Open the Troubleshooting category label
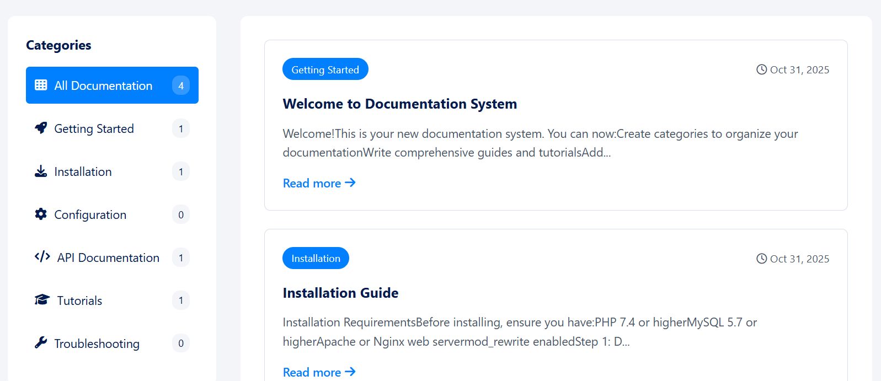The width and height of the screenshot is (881, 381). pyautogui.click(x=97, y=344)
